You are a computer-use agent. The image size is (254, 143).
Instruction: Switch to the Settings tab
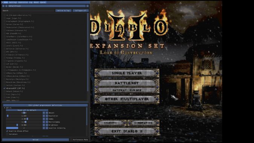click(13, 2)
